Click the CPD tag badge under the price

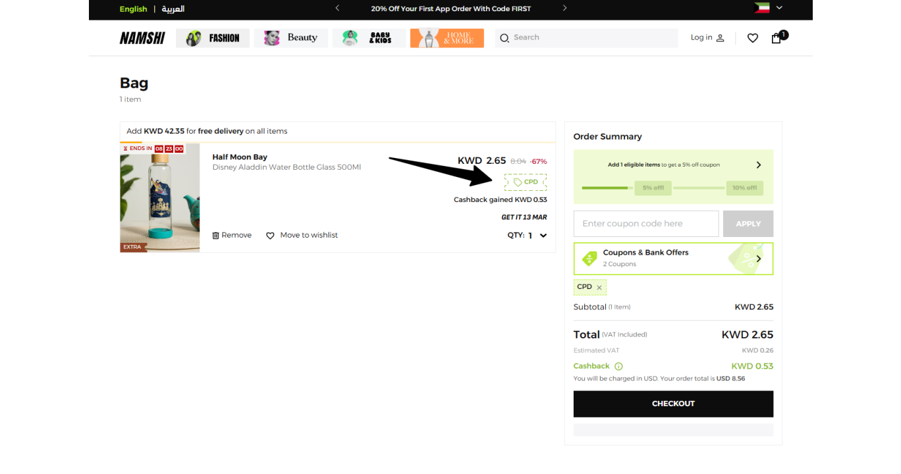[526, 182]
